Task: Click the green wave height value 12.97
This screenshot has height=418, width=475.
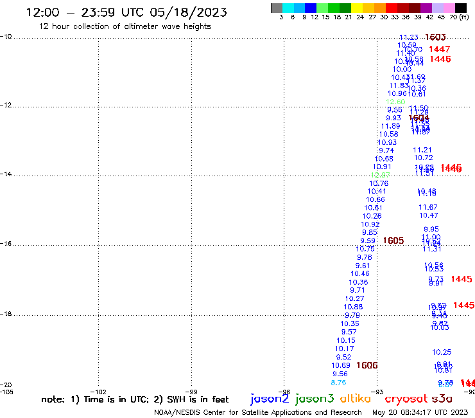Action: tap(381, 175)
